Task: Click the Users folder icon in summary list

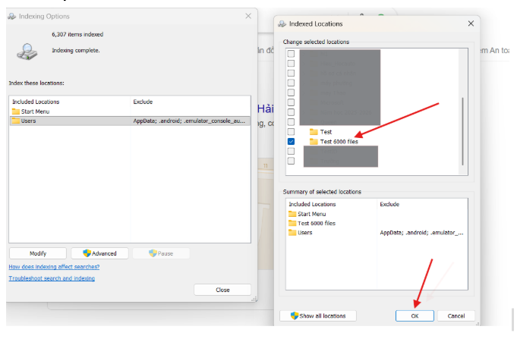Action: coord(292,233)
